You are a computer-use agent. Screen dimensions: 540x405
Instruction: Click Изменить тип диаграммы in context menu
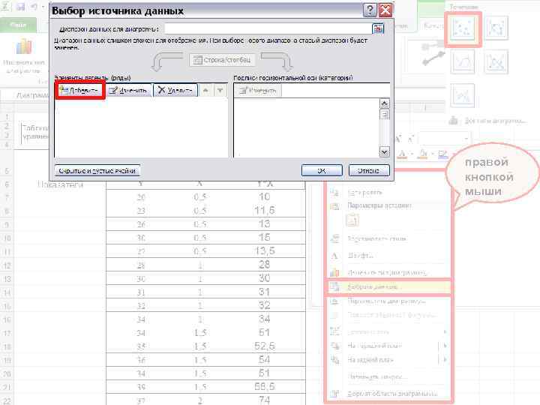(x=388, y=273)
